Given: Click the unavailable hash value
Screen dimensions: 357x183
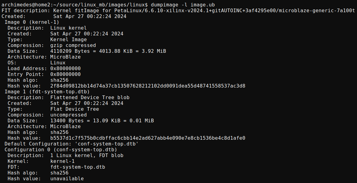Looking at the screenshot, I should [67, 178].
